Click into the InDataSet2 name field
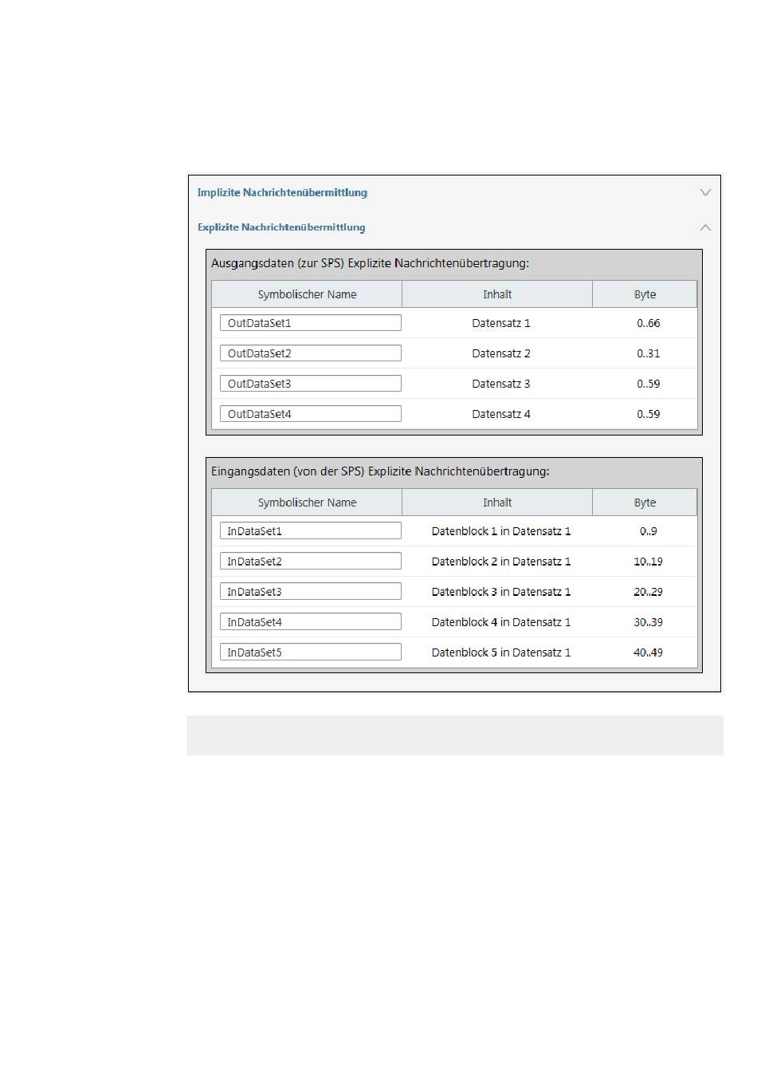 [310, 562]
